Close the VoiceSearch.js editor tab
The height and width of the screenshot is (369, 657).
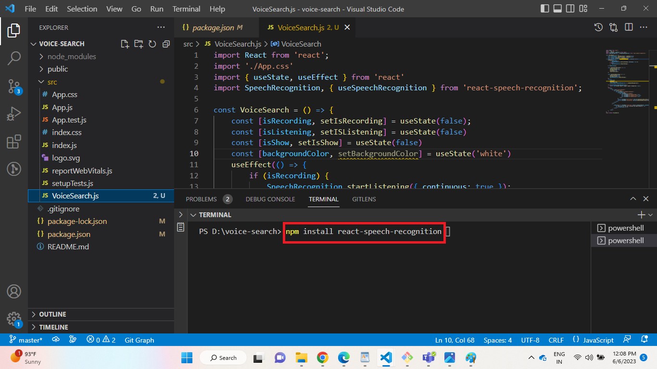(x=347, y=27)
